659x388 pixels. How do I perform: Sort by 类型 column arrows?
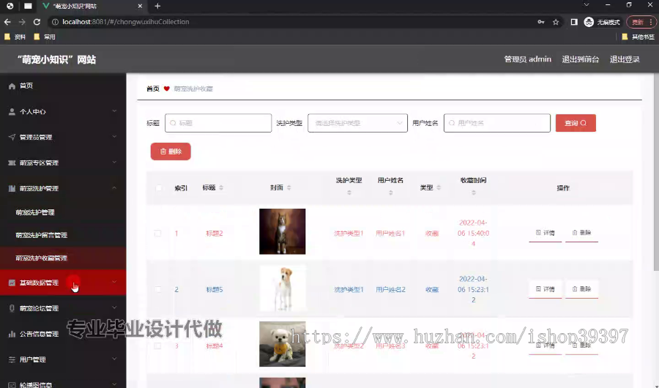click(x=439, y=187)
